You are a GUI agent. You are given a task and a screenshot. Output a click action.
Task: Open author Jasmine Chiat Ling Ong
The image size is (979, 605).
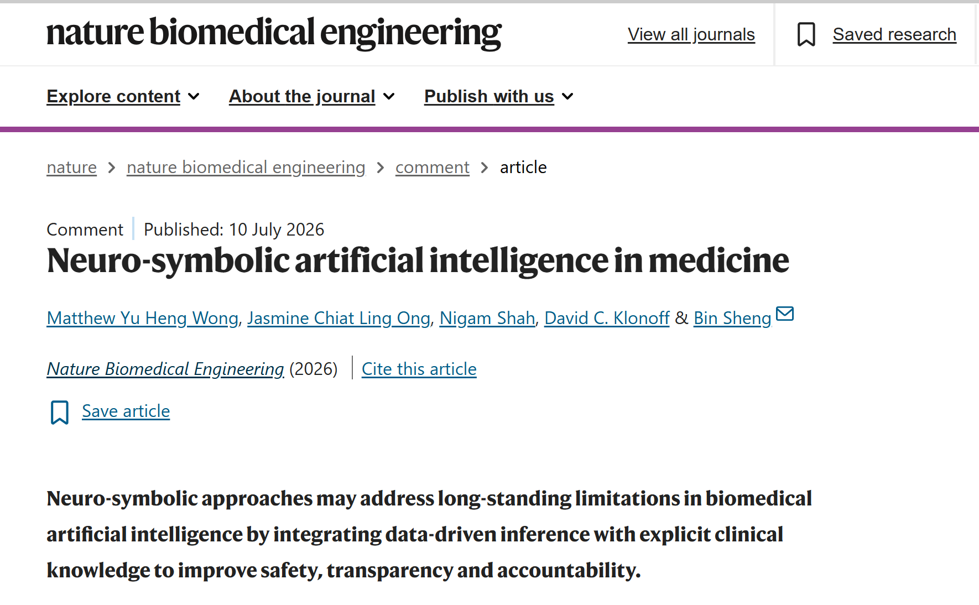tap(339, 318)
